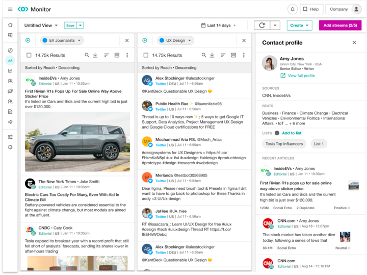Search within the EV Journalists stream
The height and width of the screenshot is (275, 367).
(87, 55)
